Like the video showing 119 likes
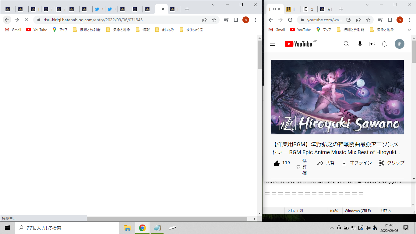This screenshot has height=234, width=416. (282, 163)
